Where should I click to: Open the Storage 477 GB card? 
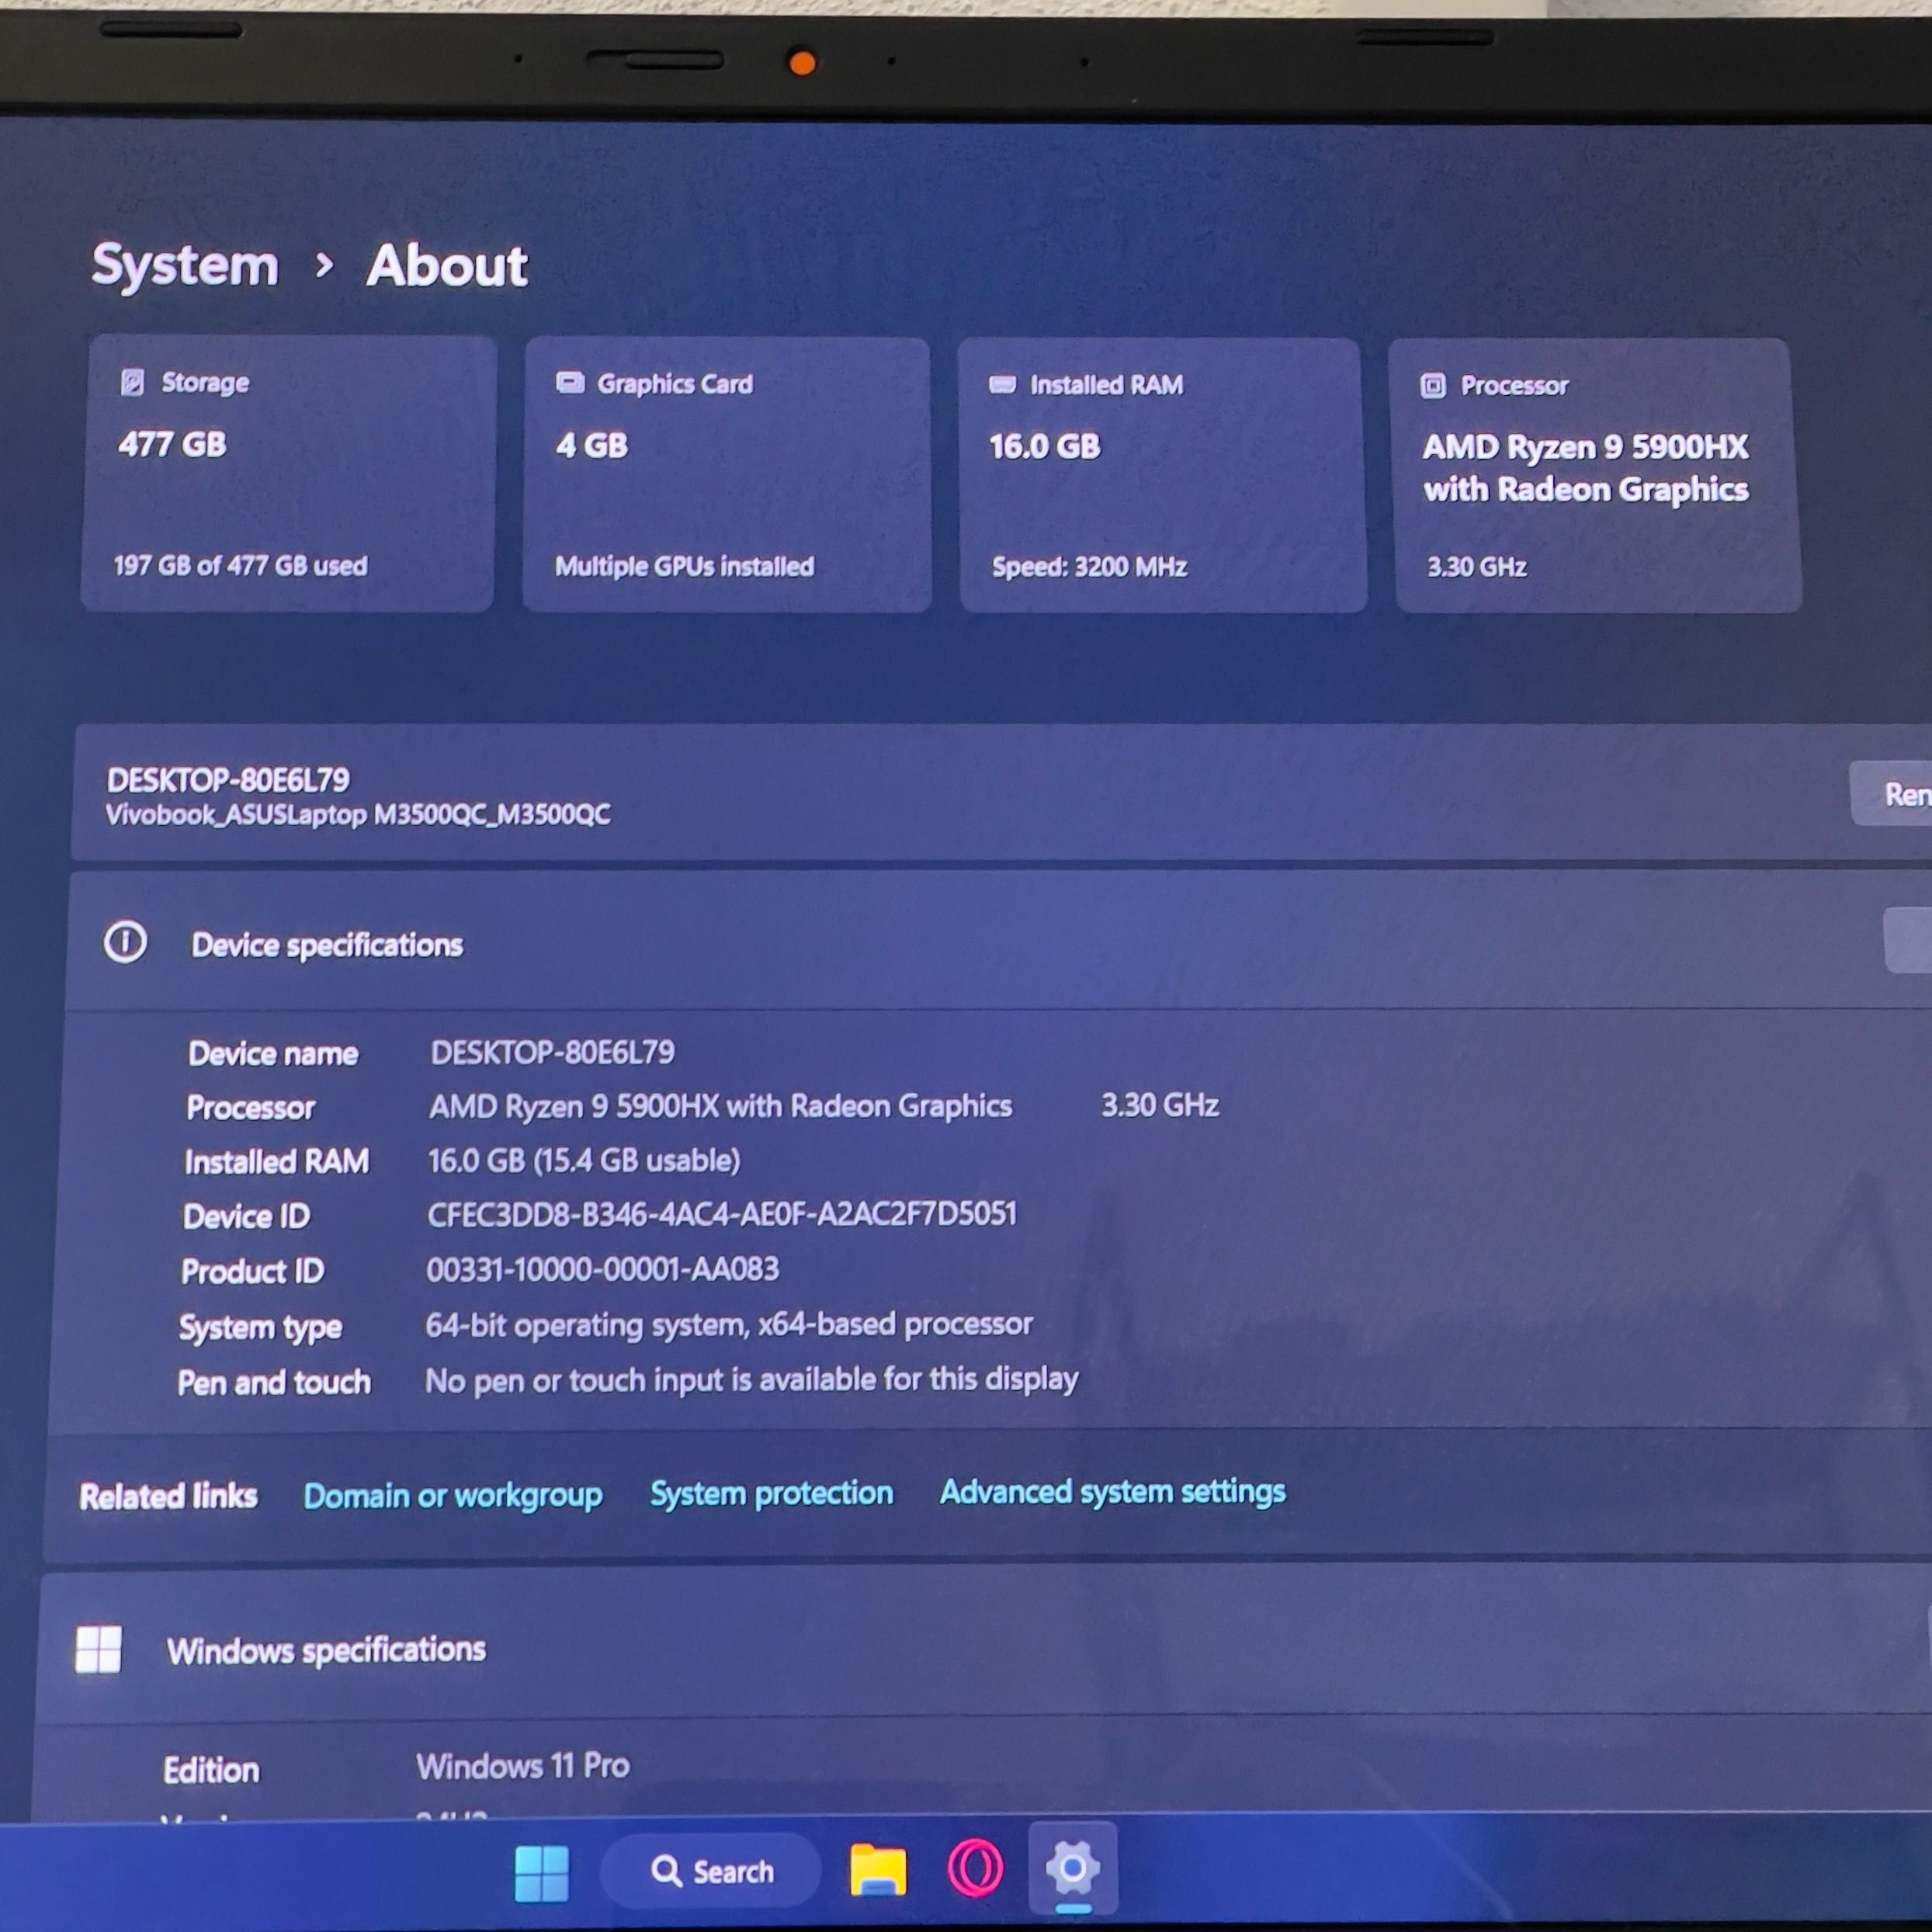[x=288, y=474]
